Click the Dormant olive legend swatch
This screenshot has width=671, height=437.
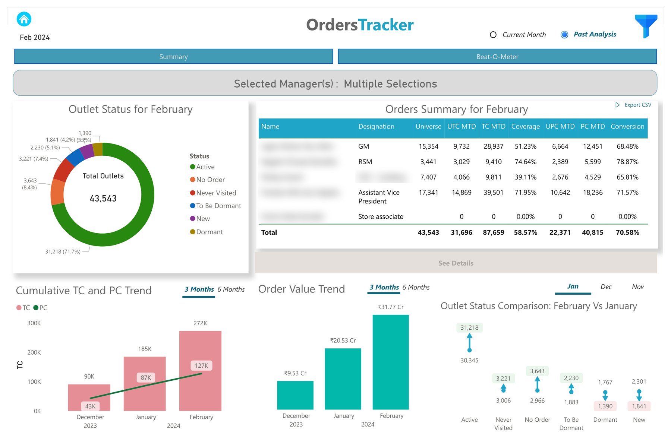[193, 232]
